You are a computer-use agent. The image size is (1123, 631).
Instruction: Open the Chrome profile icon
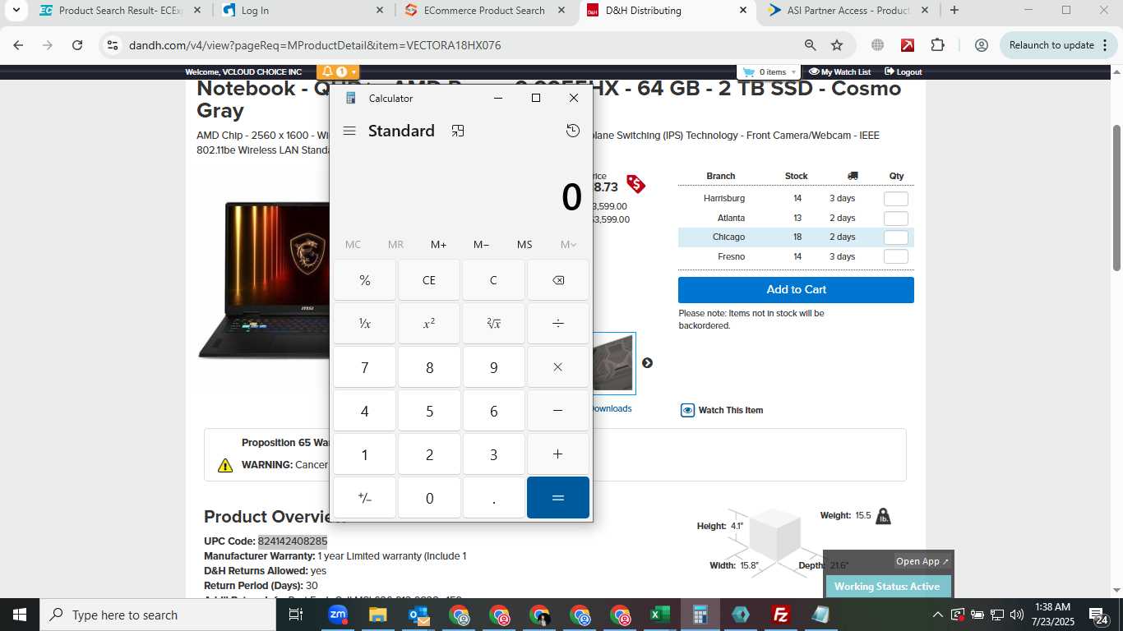point(981,45)
